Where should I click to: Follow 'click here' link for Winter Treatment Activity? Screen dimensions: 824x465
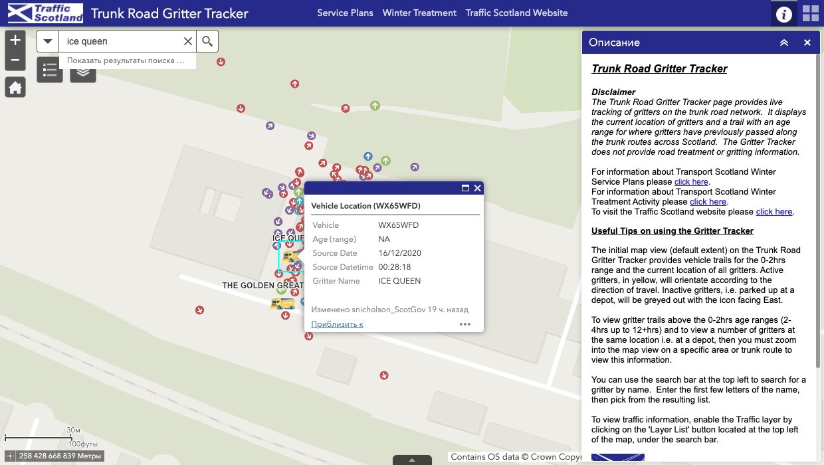click(708, 201)
